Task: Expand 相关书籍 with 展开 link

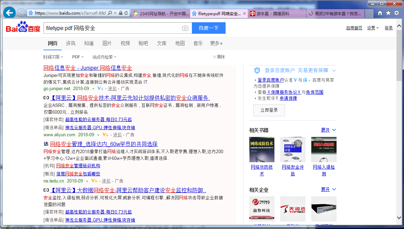Action: (x=328, y=130)
